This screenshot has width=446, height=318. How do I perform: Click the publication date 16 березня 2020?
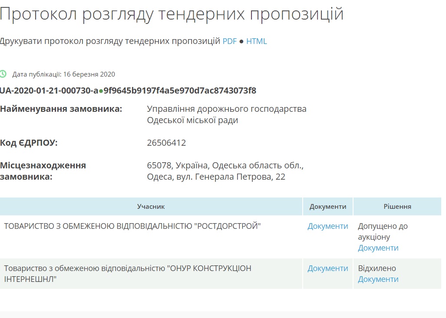point(89,74)
